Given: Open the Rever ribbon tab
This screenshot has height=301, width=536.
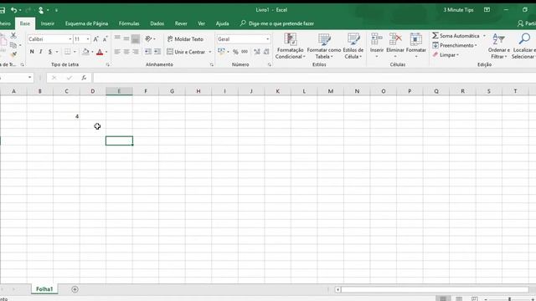Looking at the screenshot, I should coord(181,23).
